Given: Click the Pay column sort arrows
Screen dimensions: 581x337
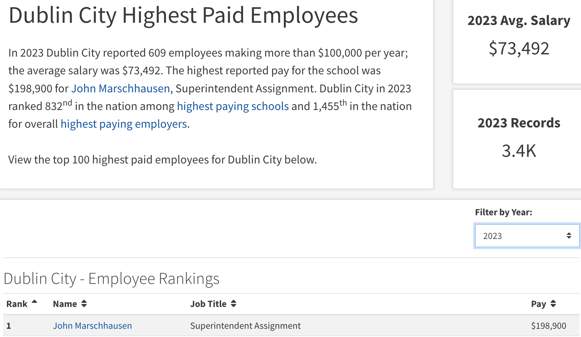Looking at the screenshot, I should pyautogui.click(x=553, y=304).
